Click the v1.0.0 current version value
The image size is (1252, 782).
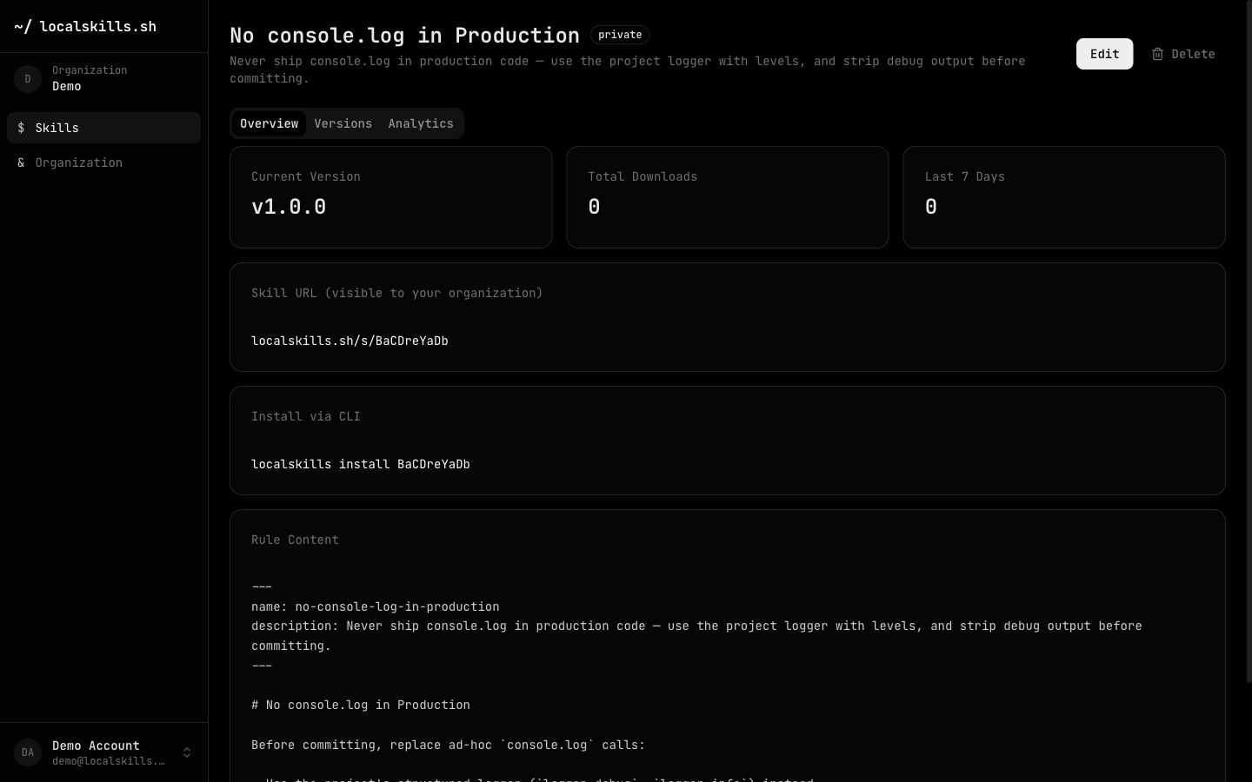[289, 207]
